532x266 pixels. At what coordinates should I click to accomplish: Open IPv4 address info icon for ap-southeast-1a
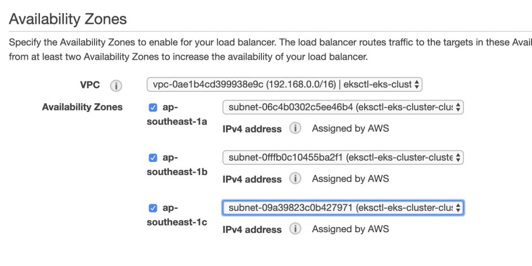click(295, 129)
